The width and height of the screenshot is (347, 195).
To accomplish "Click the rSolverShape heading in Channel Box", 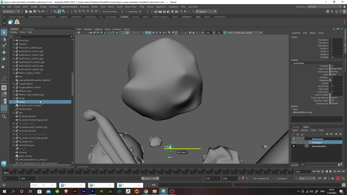I will (298, 63).
